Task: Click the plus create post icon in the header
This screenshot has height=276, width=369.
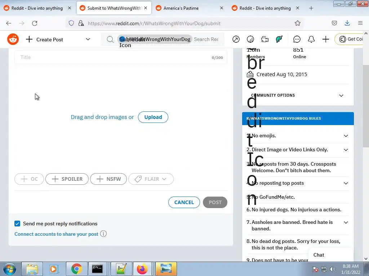Action: (326, 39)
